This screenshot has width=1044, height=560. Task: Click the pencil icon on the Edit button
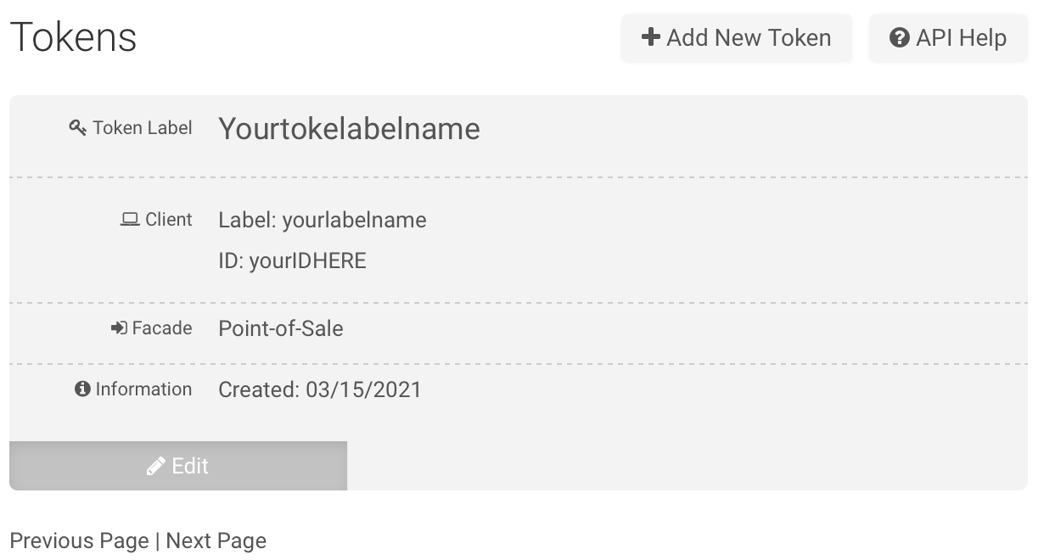point(155,466)
